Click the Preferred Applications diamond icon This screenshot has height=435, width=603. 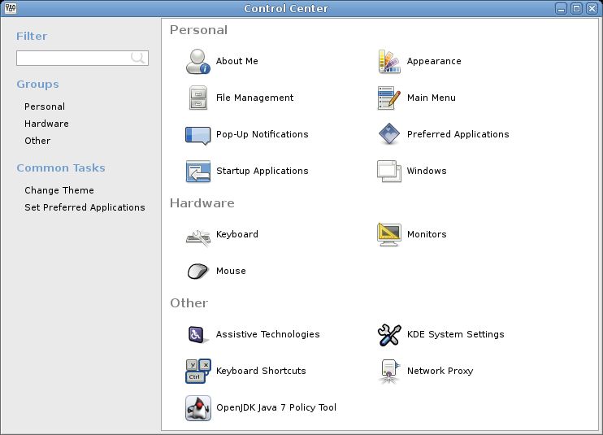click(389, 134)
